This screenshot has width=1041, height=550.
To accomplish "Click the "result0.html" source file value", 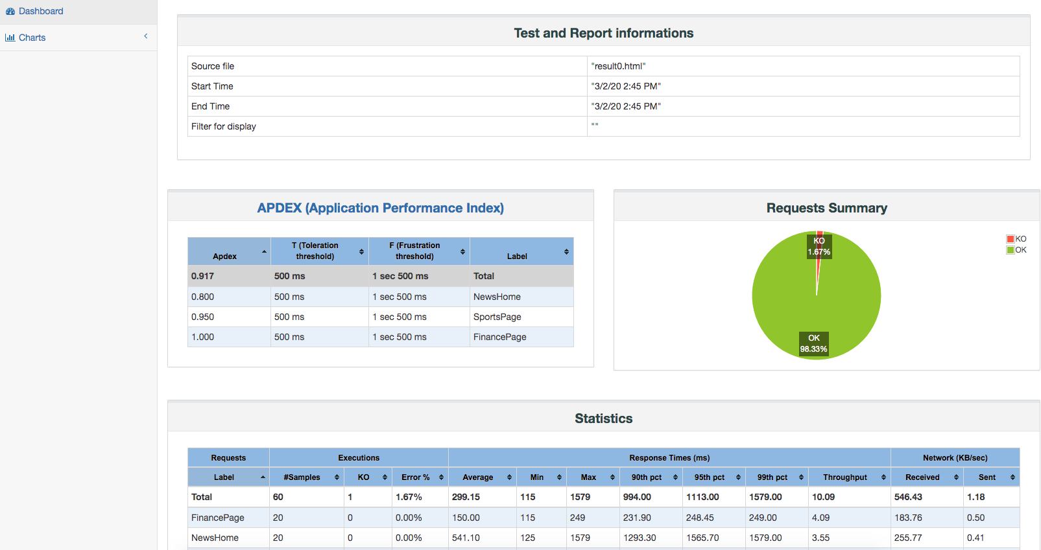I will [x=619, y=66].
